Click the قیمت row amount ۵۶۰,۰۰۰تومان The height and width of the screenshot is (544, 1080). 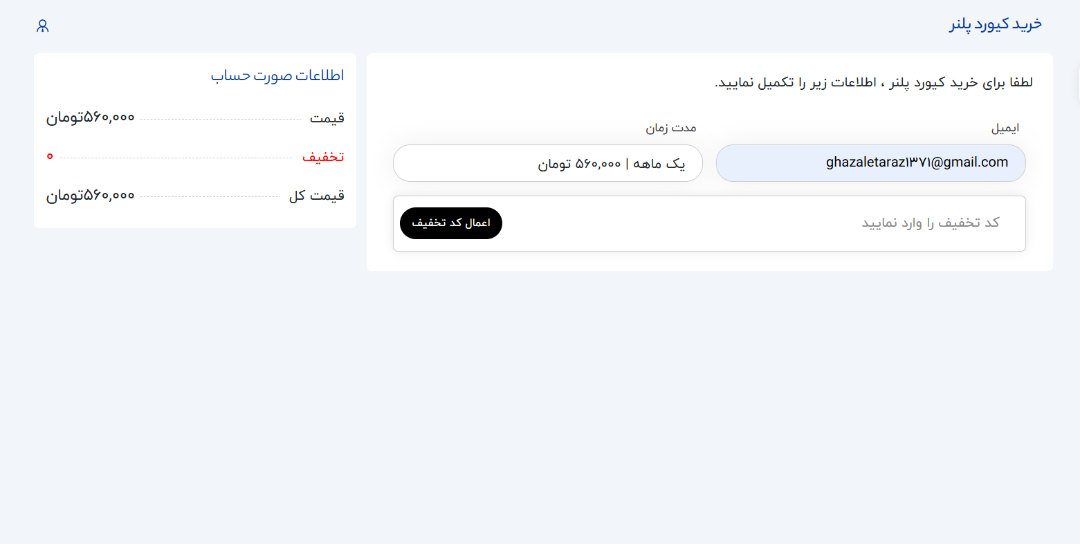90,118
